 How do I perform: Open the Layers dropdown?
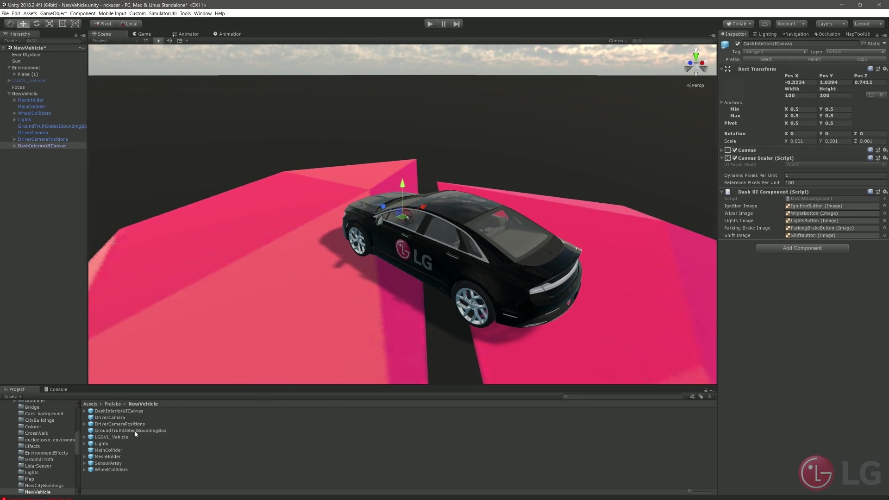pyautogui.click(x=831, y=24)
